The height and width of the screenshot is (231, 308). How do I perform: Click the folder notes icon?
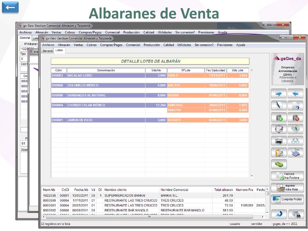(x=279, y=152)
